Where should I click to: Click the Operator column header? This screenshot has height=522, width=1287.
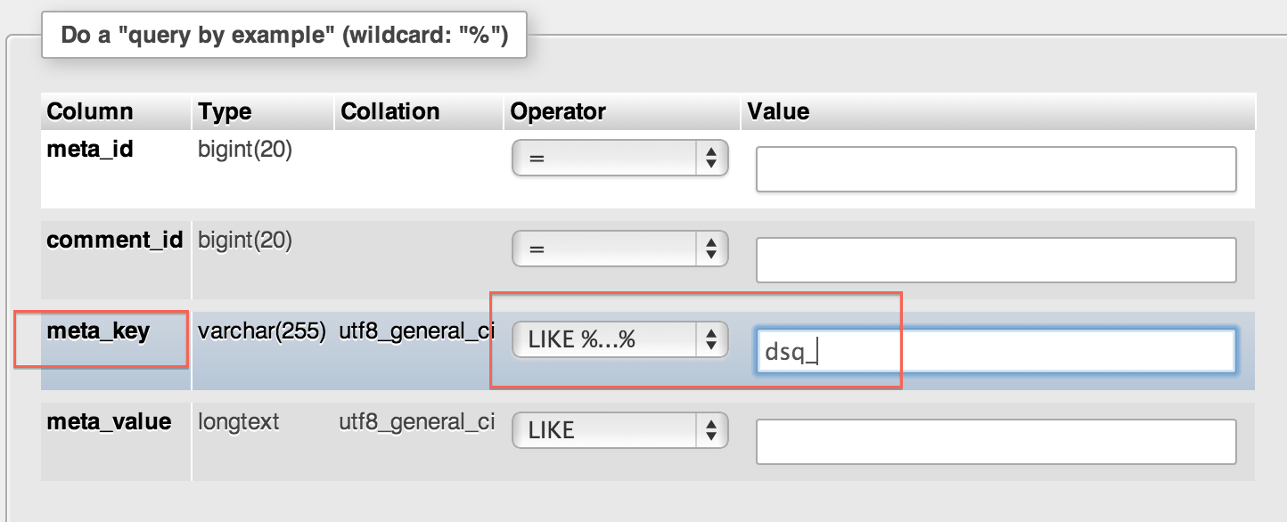tap(558, 111)
